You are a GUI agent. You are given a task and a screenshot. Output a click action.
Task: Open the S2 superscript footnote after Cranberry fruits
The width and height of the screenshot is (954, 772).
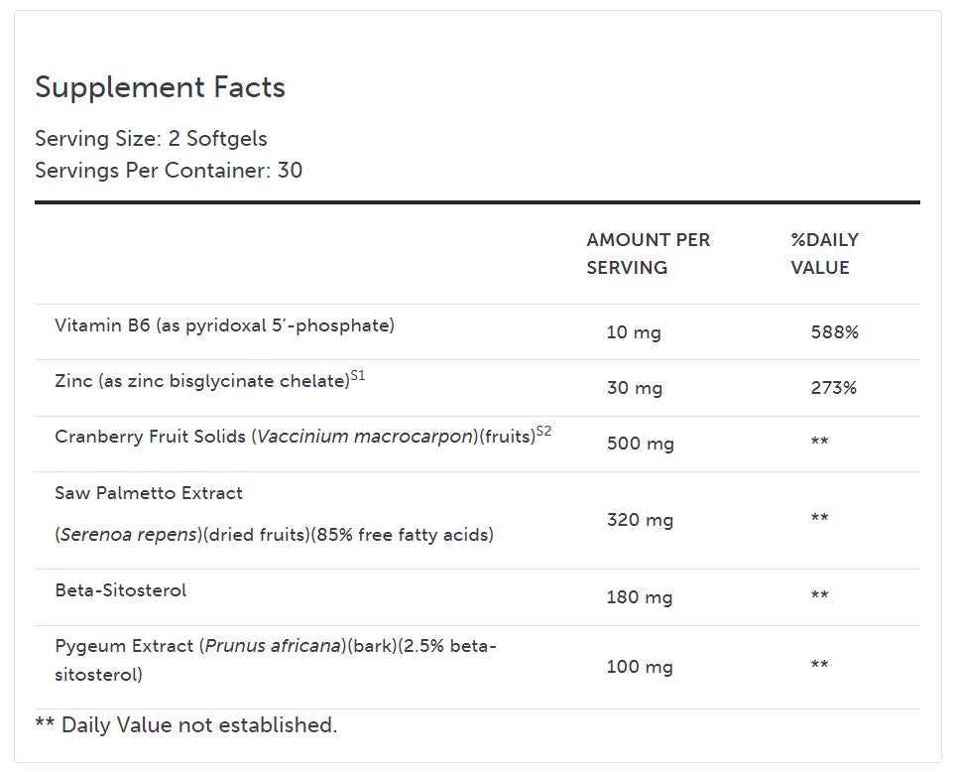(543, 432)
